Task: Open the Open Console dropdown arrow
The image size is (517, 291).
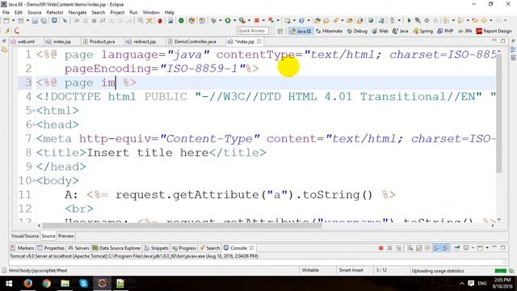Action: point(487,248)
